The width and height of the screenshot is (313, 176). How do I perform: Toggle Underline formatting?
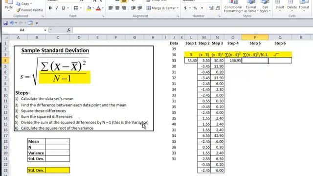(63, 8)
